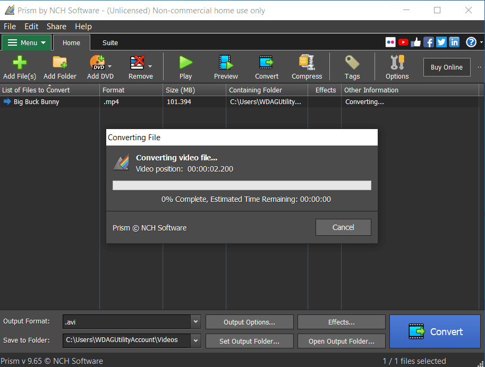Open the Help menu
485x367 pixels.
coord(83,27)
